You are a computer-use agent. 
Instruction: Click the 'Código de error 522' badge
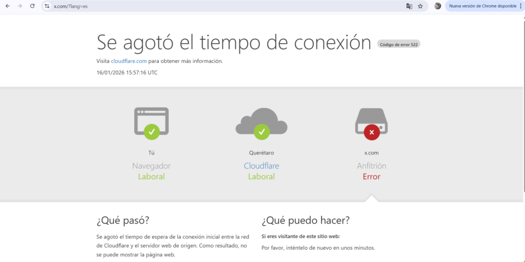[399, 44]
